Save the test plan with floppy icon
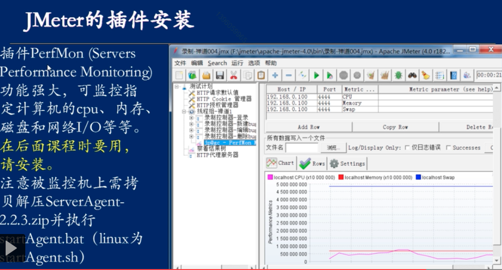Viewport: 502px width, 270px height. point(220,75)
